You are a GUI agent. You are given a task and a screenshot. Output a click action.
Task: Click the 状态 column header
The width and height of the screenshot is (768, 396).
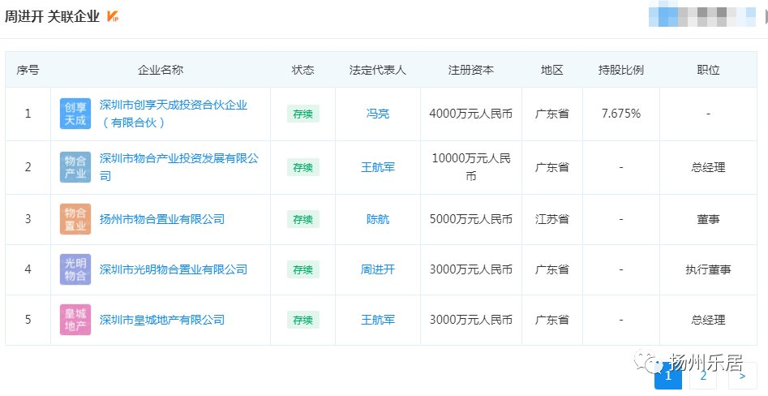tap(302, 70)
